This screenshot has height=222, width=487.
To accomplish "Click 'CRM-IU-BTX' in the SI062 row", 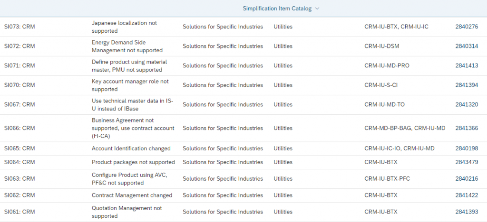I will pyautogui.click(x=381, y=195).
